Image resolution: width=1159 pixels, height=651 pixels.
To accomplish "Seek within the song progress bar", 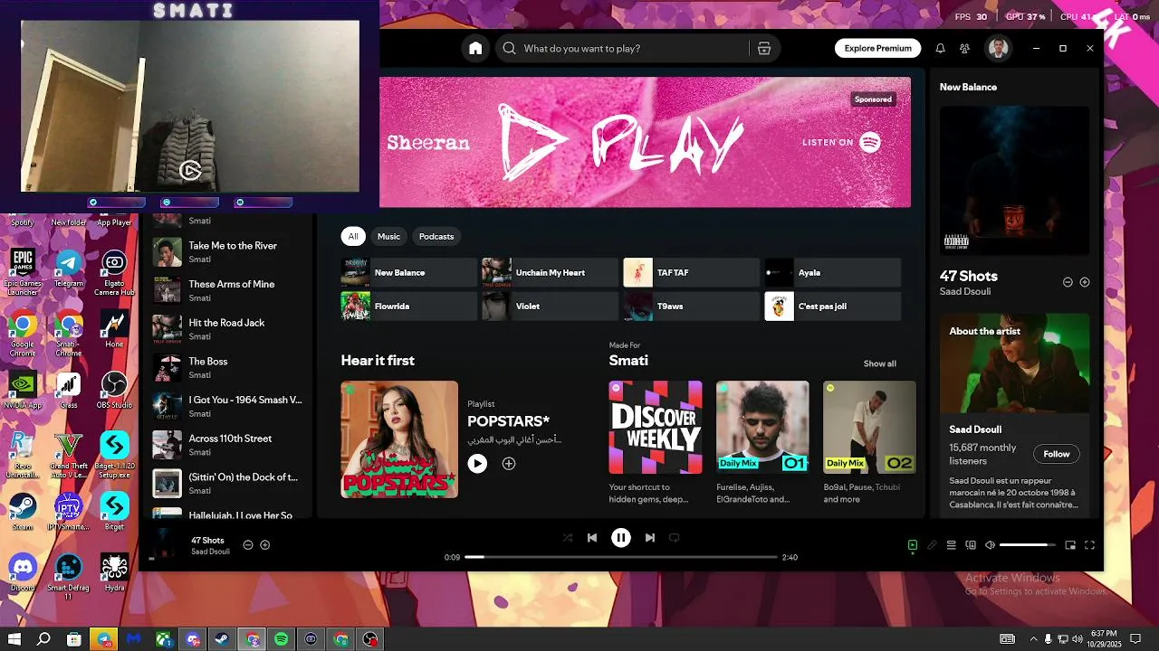I will click(621, 557).
